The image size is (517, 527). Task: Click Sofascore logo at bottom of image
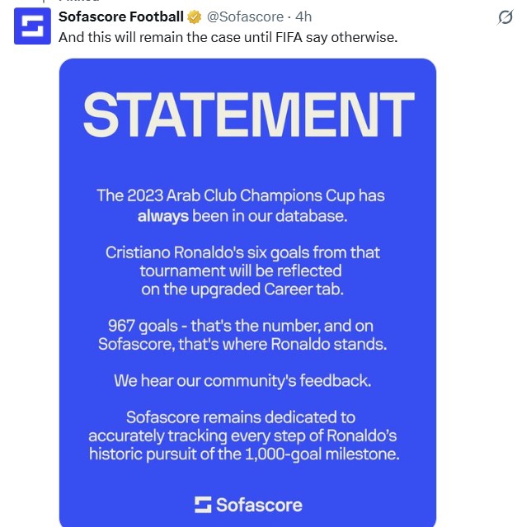click(x=203, y=505)
